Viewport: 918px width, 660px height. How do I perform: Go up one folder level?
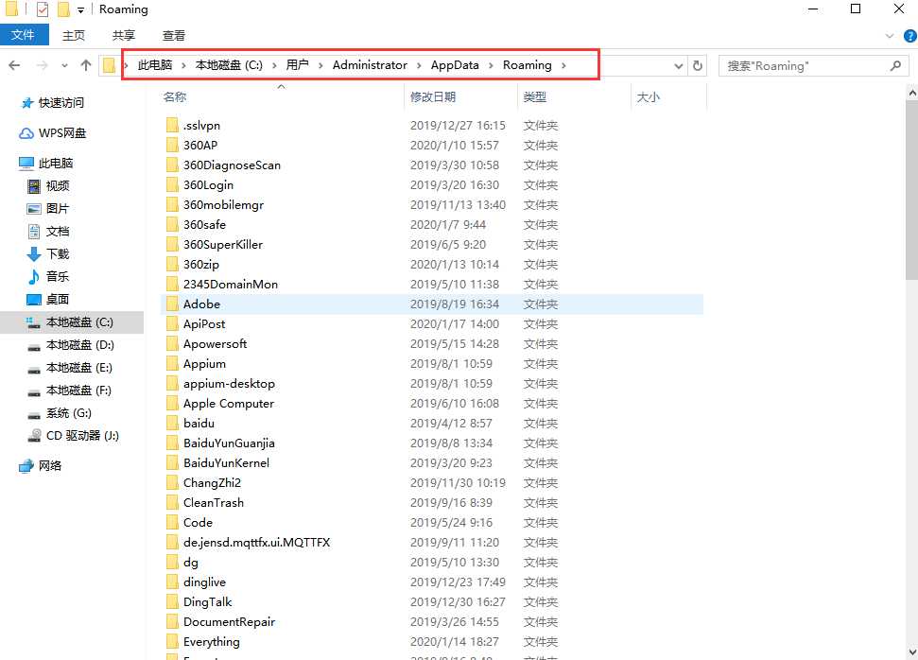[x=86, y=65]
